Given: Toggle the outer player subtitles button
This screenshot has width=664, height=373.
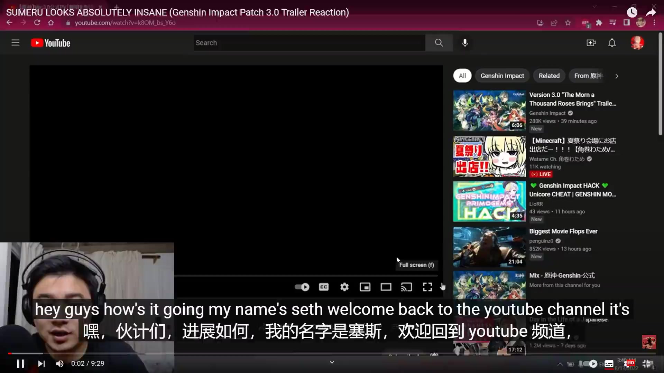Looking at the screenshot, I should click(609, 364).
